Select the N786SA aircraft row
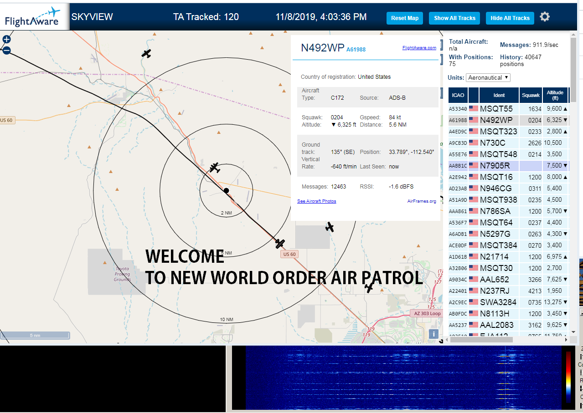The height and width of the screenshot is (413, 583). tap(508, 211)
